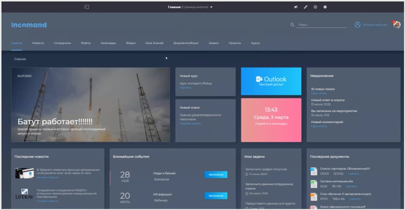Click the Личный кабинет account icon
This screenshot has height=210, width=405.
point(357,25)
